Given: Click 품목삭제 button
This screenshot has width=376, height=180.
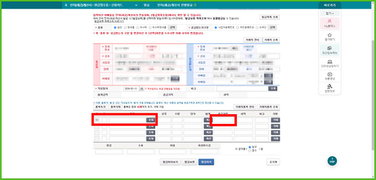Looking at the screenshot, I should (x=115, y=107).
